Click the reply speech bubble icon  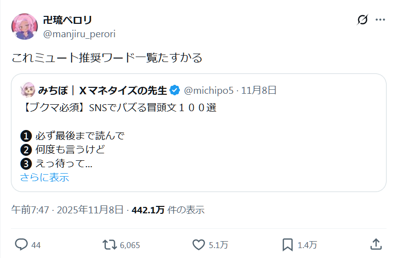(21, 244)
